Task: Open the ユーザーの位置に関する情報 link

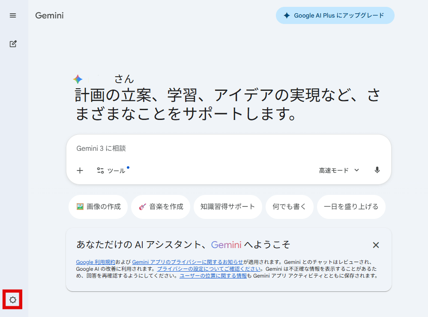Action: 213,276
